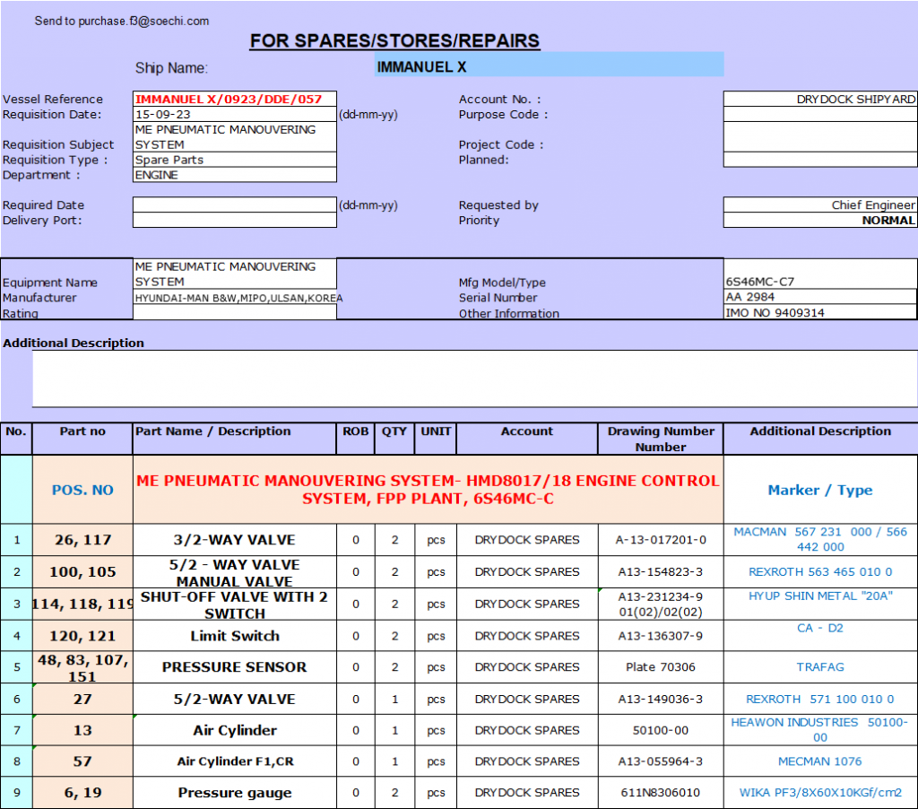Select the empty Delivery Port field
Image resolution: width=918 pixels, height=809 pixels.
(234, 221)
